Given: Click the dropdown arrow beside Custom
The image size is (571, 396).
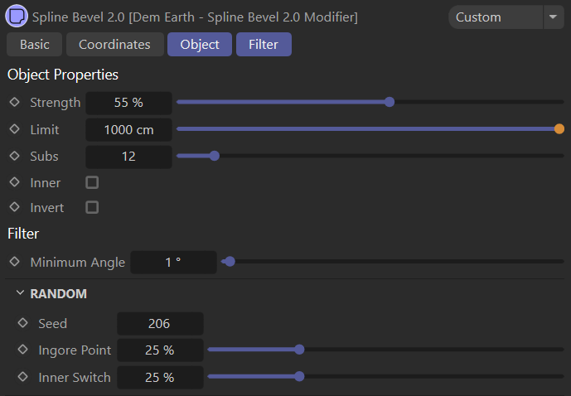Looking at the screenshot, I should click(553, 17).
